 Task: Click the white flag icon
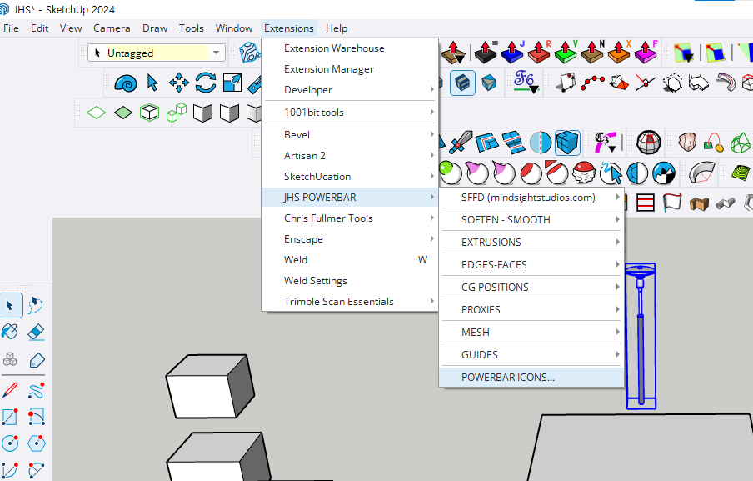click(x=672, y=203)
